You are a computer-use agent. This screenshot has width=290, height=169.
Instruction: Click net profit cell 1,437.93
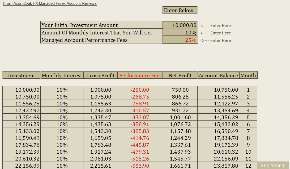coord(180,152)
